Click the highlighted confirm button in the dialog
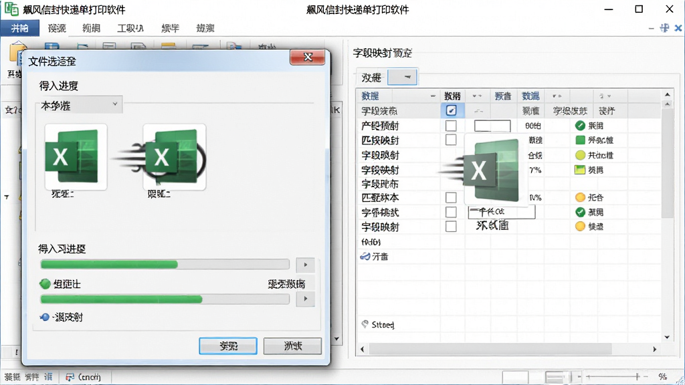Viewport: 685px width, 385px height. pos(228,346)
